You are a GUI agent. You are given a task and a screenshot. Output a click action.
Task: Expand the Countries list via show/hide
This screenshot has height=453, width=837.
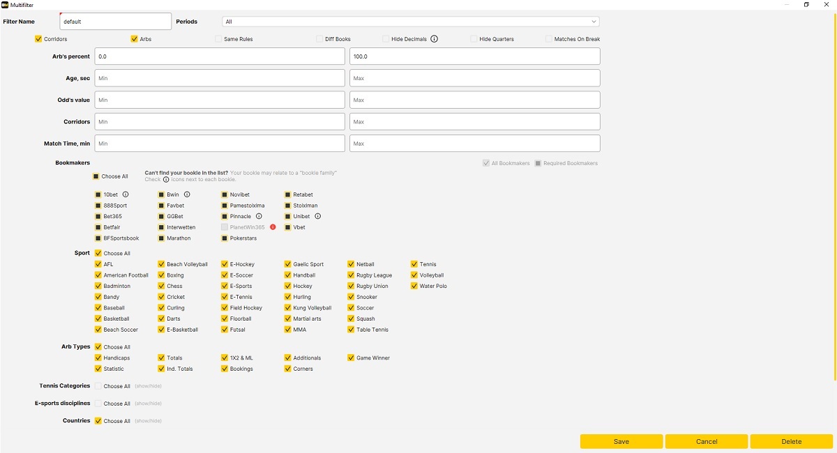coord(148,421)
